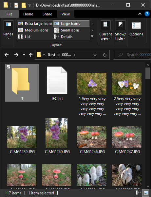Open the Home ribbon tab
The image size is (151, 197).
click(x=28, y=14)
